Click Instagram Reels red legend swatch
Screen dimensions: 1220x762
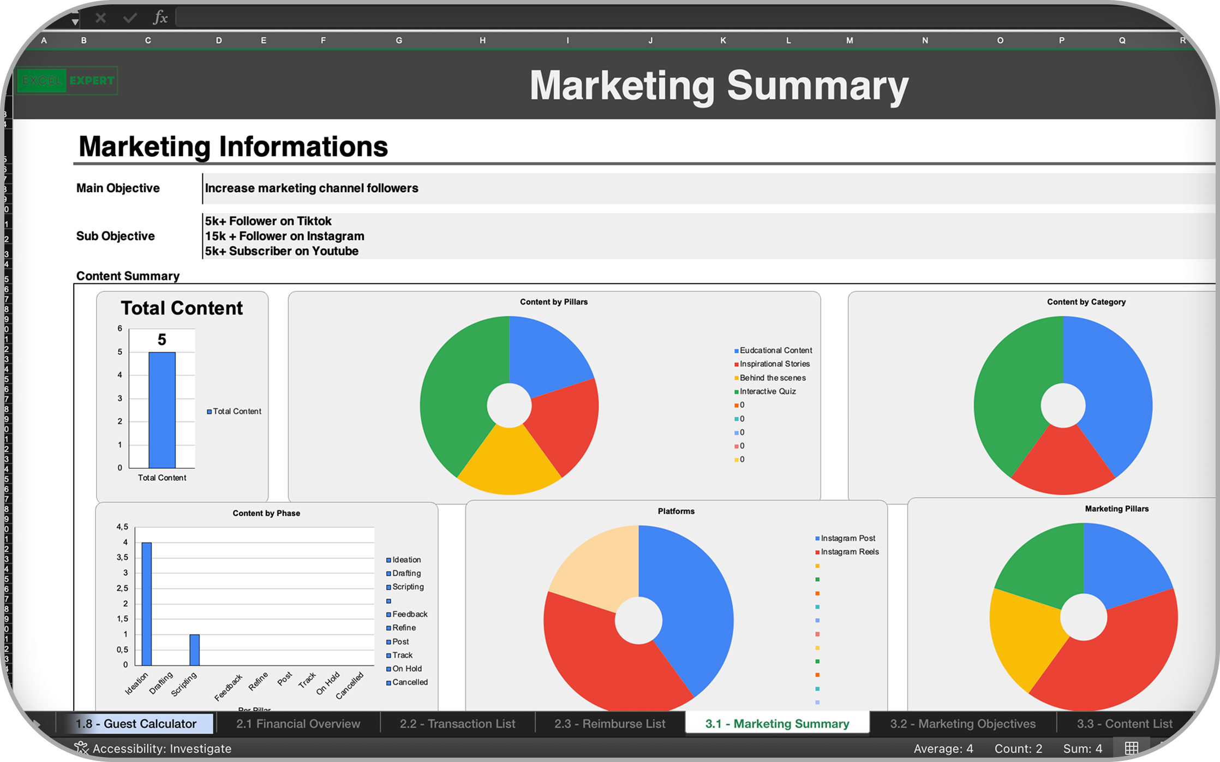[x=817, y=552]
